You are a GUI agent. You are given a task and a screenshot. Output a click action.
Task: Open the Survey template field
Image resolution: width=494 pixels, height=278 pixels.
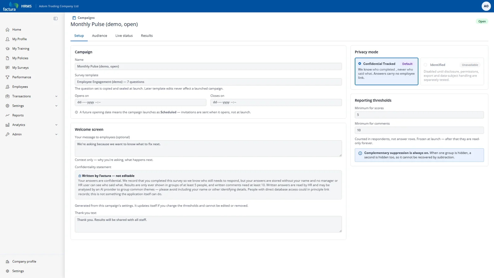(208, 82)
